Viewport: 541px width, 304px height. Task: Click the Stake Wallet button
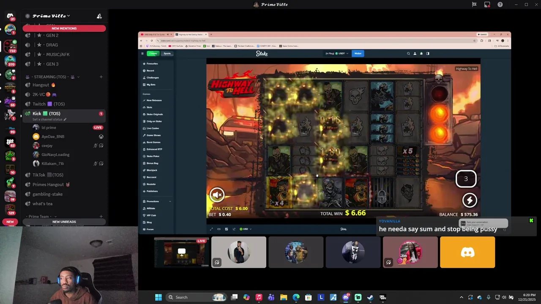pyautogui.click(x=358, y=54)
